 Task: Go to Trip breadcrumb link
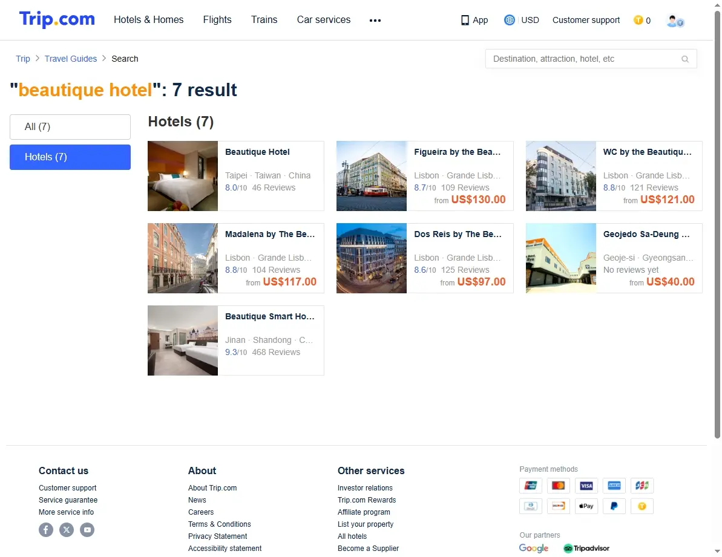tap(23, 59)
